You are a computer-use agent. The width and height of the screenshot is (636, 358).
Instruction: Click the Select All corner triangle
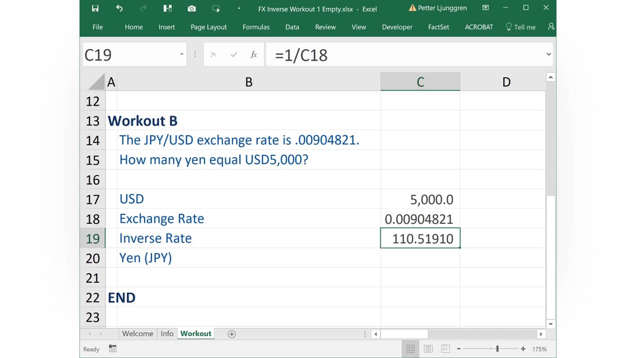[96, 82]
